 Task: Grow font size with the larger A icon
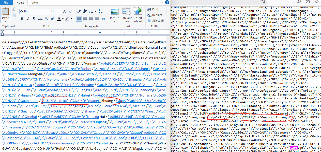[65, 11]
